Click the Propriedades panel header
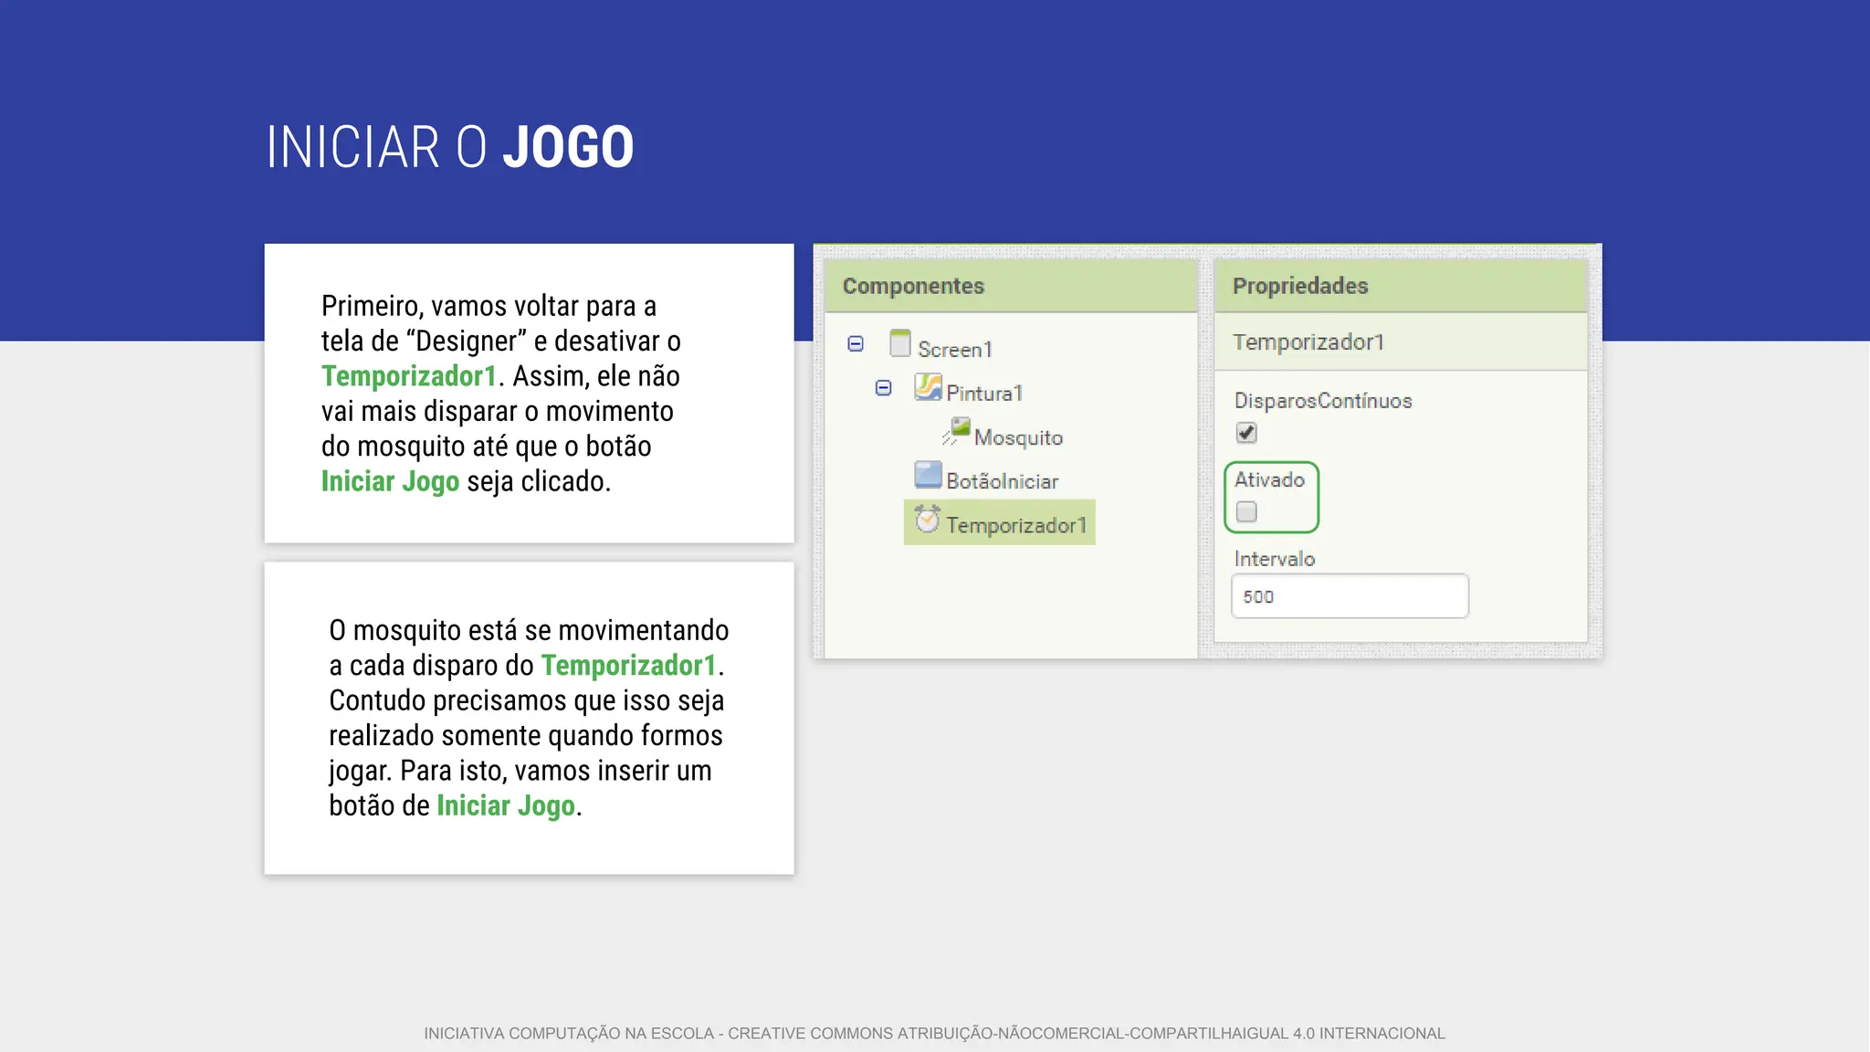 1300,286
